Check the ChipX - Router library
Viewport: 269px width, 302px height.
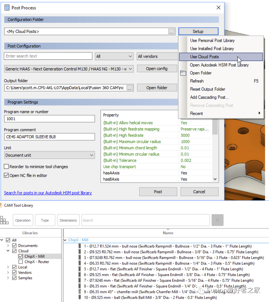(x=21, y=261)
